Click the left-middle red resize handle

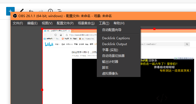pyautogui.click(x=42, y=90)
